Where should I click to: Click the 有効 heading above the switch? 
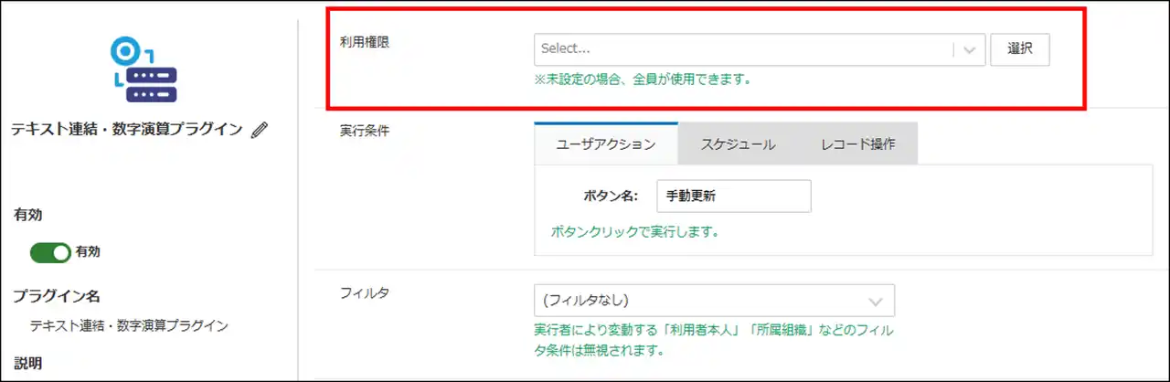point(27,215)
